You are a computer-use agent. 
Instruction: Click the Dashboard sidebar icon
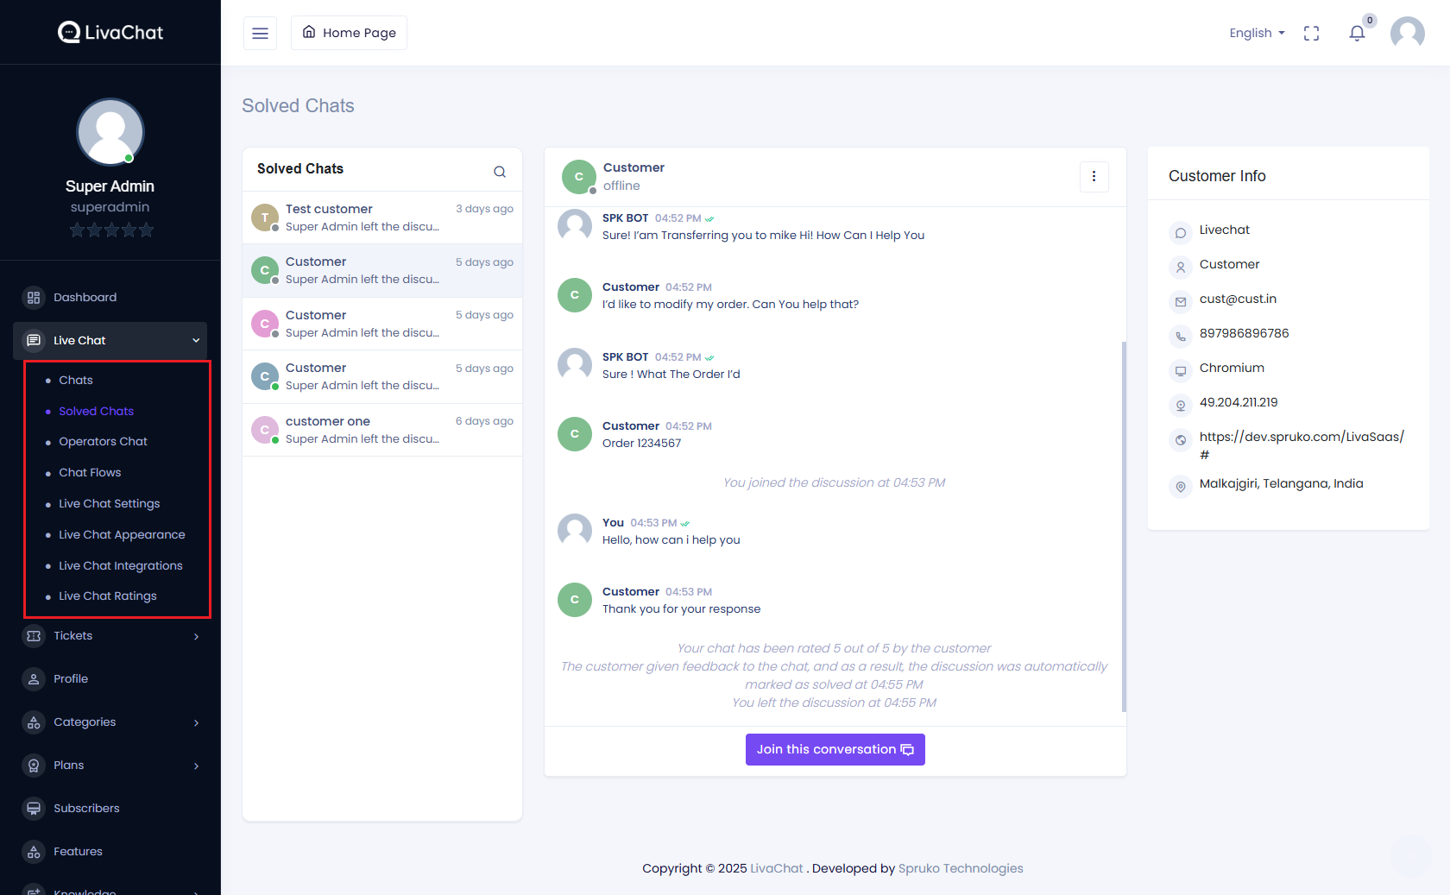click(34, 298)
